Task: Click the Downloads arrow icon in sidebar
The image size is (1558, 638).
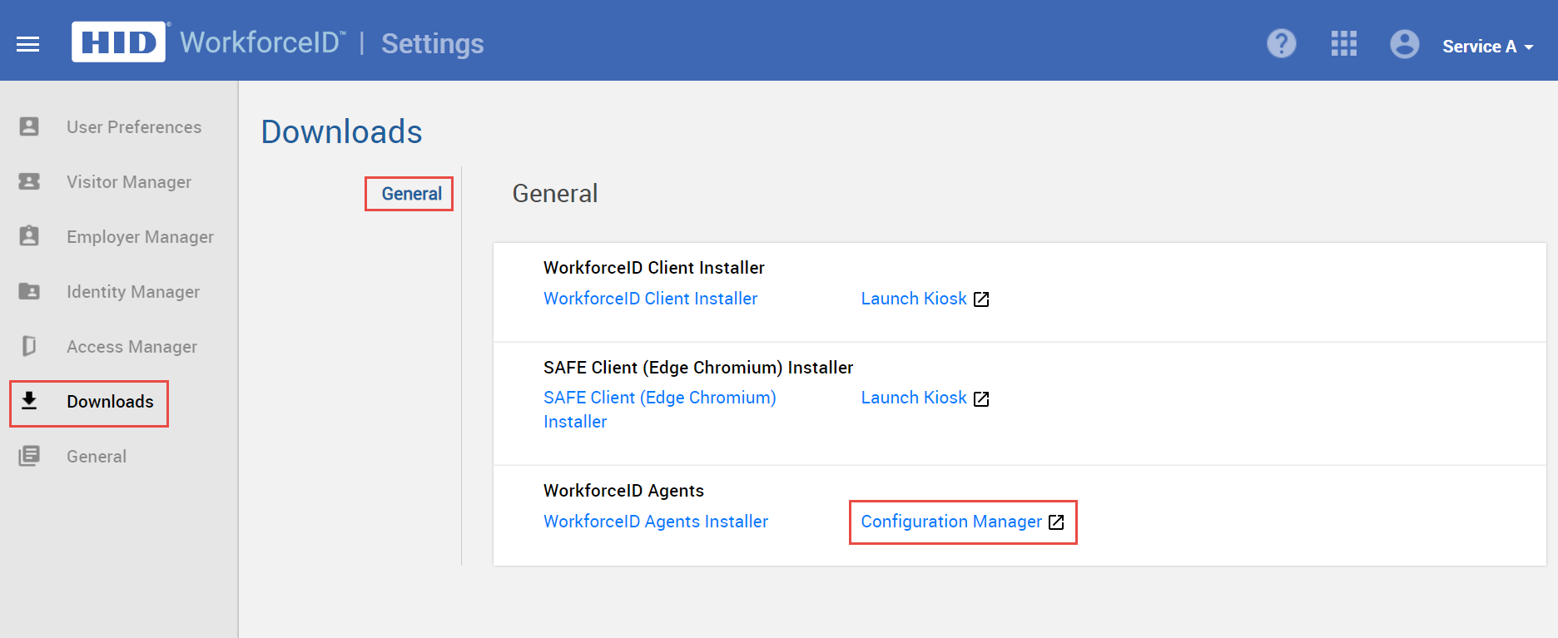Action: click(x=29, y=401)
